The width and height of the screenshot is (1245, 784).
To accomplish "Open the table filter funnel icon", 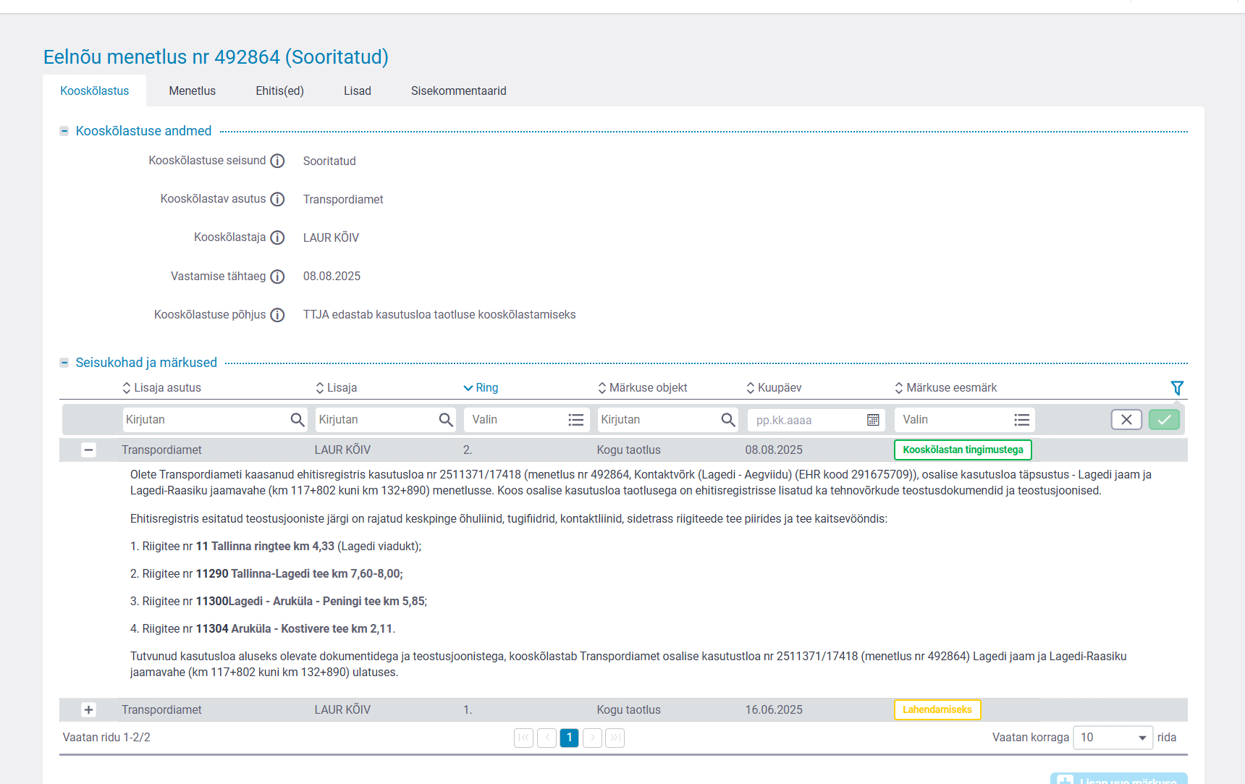I will [1177, 388].
